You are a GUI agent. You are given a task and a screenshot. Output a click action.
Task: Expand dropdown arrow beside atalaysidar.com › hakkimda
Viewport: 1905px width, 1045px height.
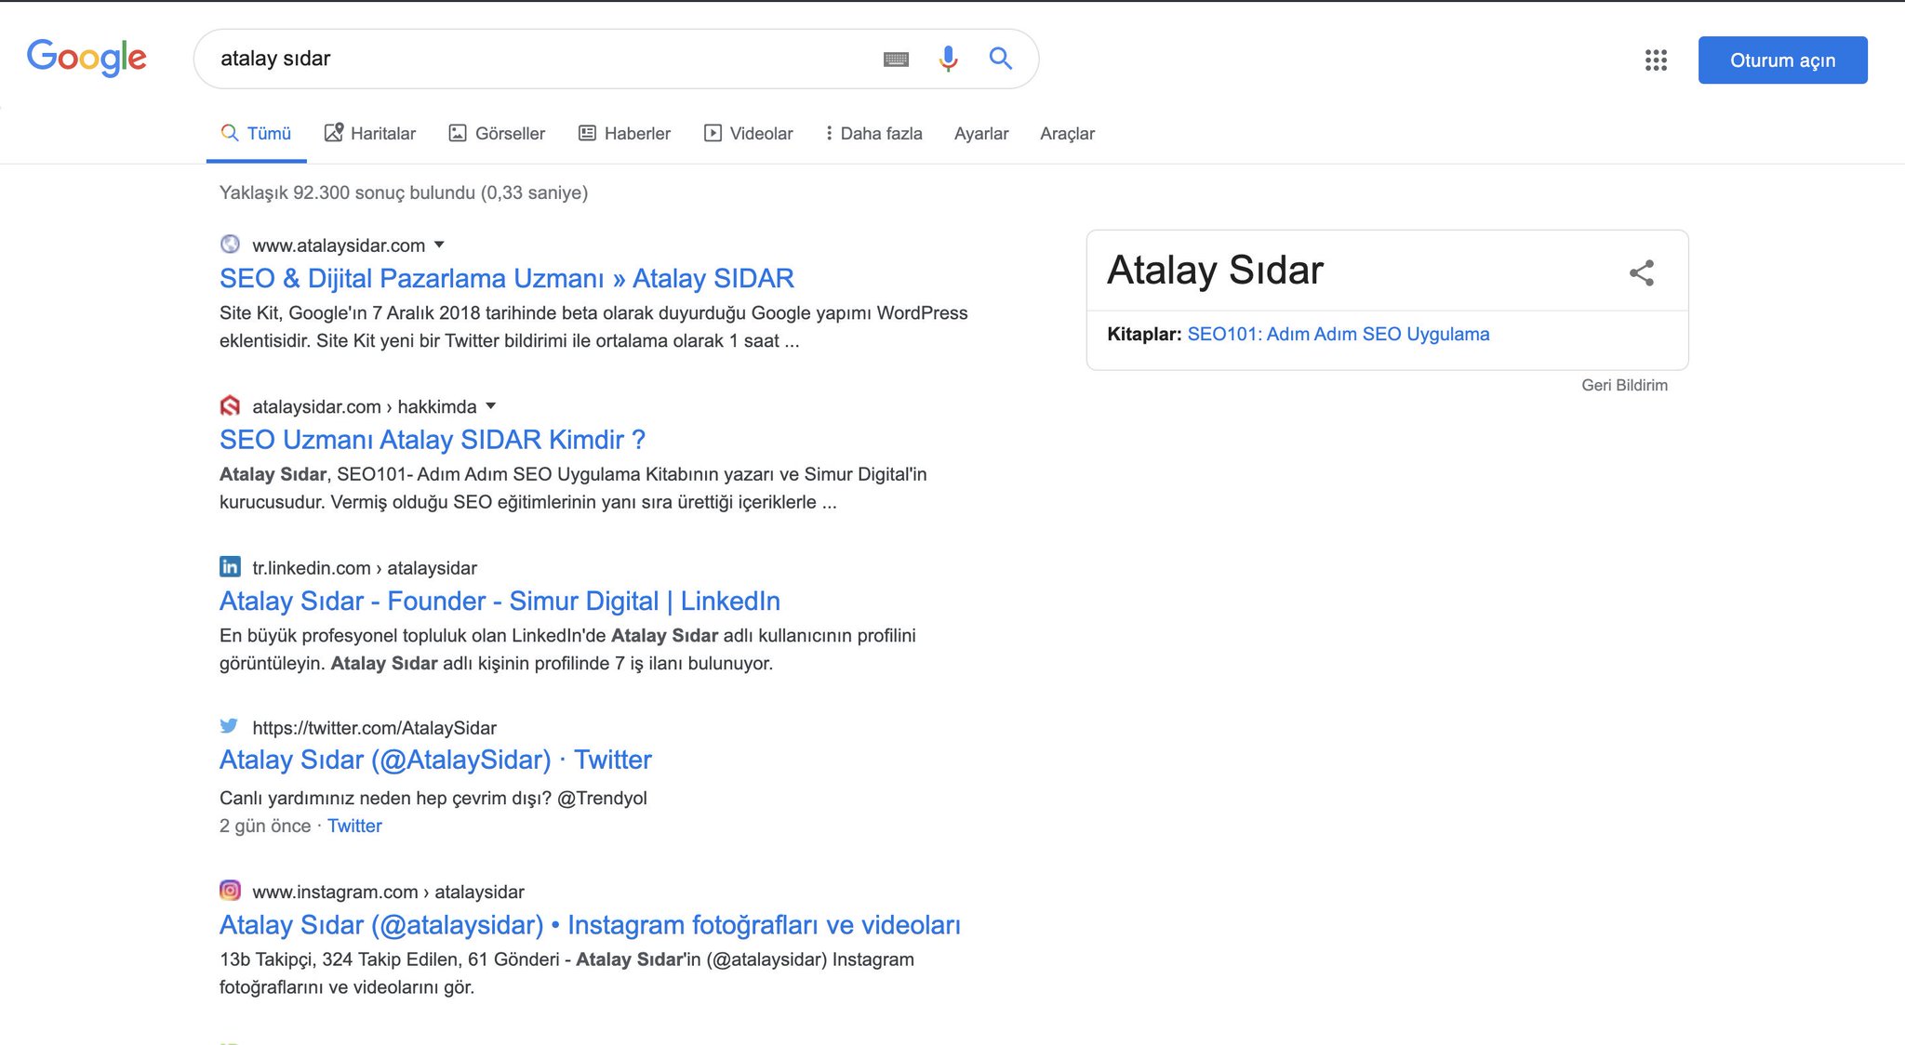(x=491, y=405)
